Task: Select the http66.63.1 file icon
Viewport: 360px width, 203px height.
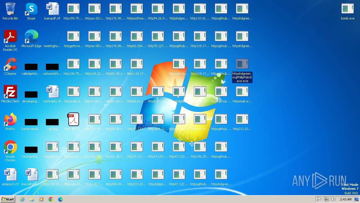Action: [x=137, y=94]
